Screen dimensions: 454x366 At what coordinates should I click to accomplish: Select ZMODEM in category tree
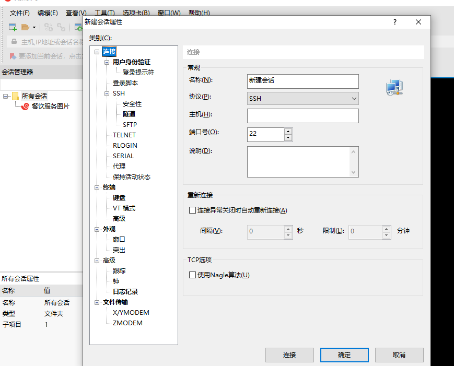pos(127,323)
